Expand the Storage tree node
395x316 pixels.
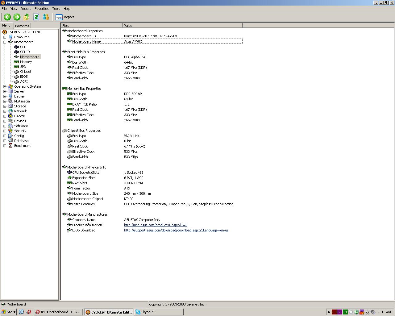coord(5,106)
